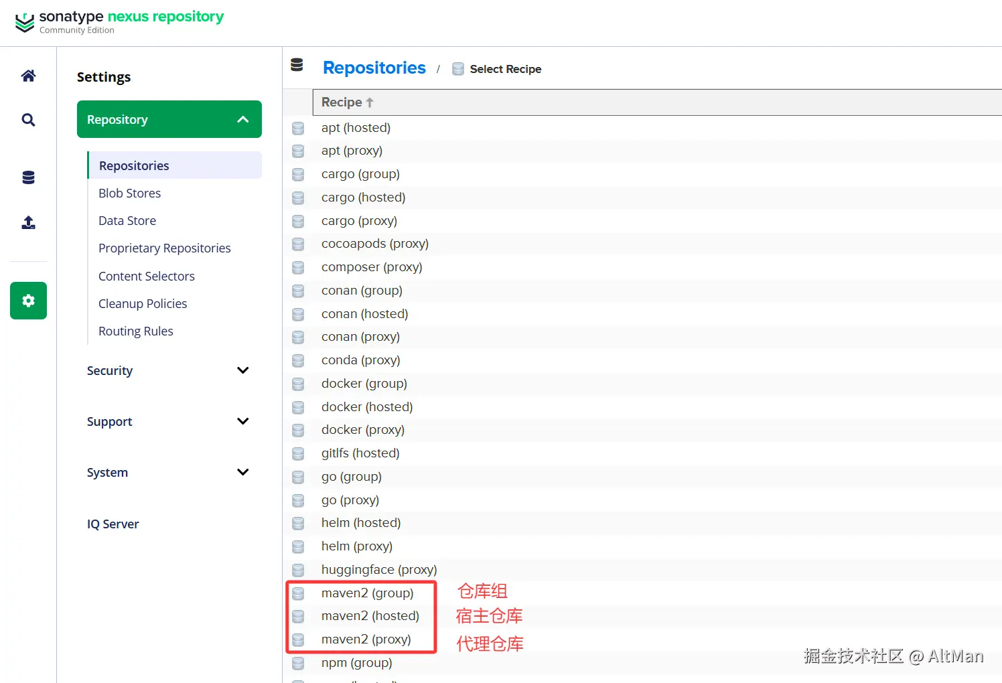Screen dimensions: 1002x683
Task: Click the icon beside huggingface (proxy)
Action: 298,570
